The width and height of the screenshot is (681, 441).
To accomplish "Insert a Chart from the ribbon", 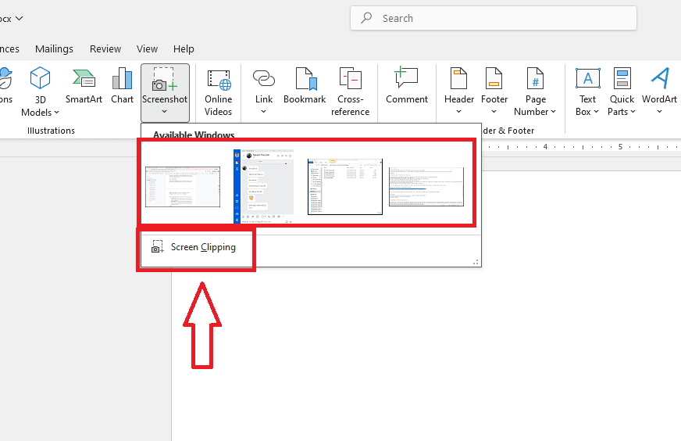I will coord(122,86).
